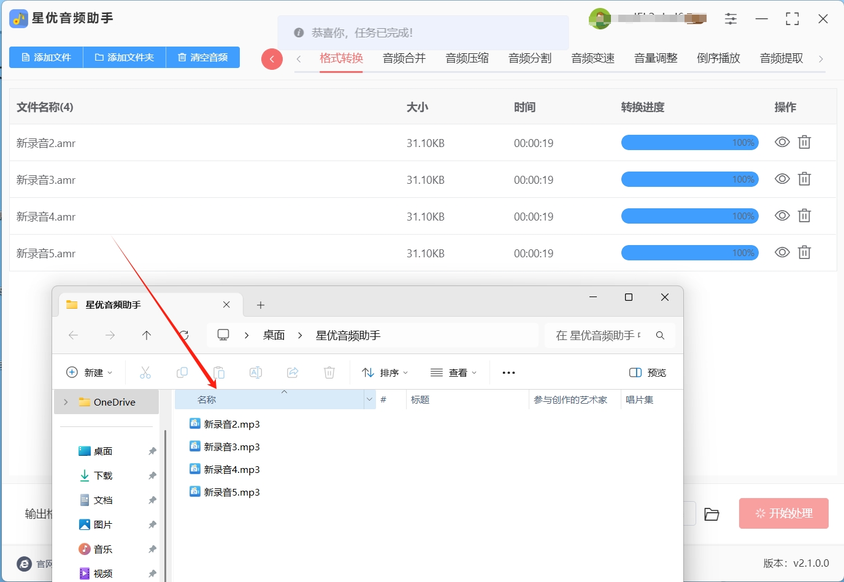Click the 新录音5.amr progress bar
The width and height of the screenshot is (844, 582).
tap(690, 252)
